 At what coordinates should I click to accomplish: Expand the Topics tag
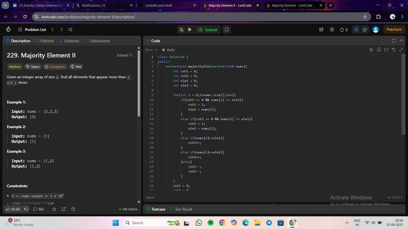[x=33, y=67]
